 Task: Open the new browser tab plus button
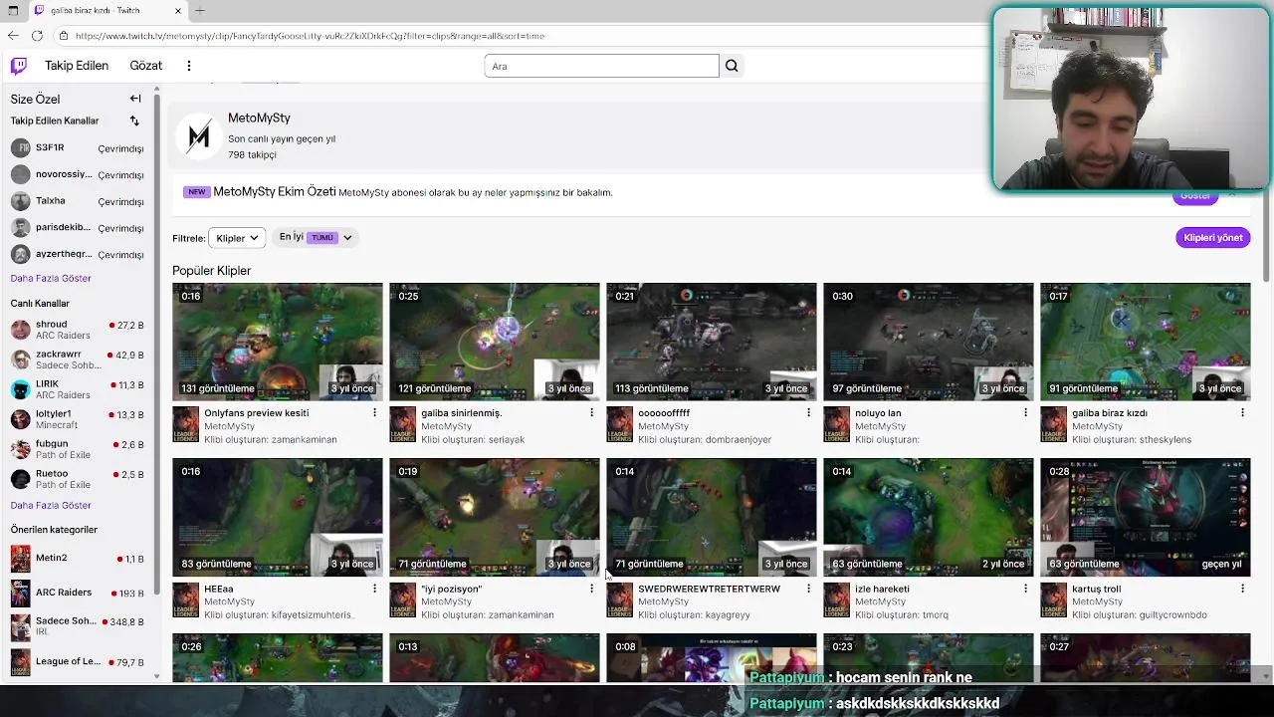pos(199,10)
